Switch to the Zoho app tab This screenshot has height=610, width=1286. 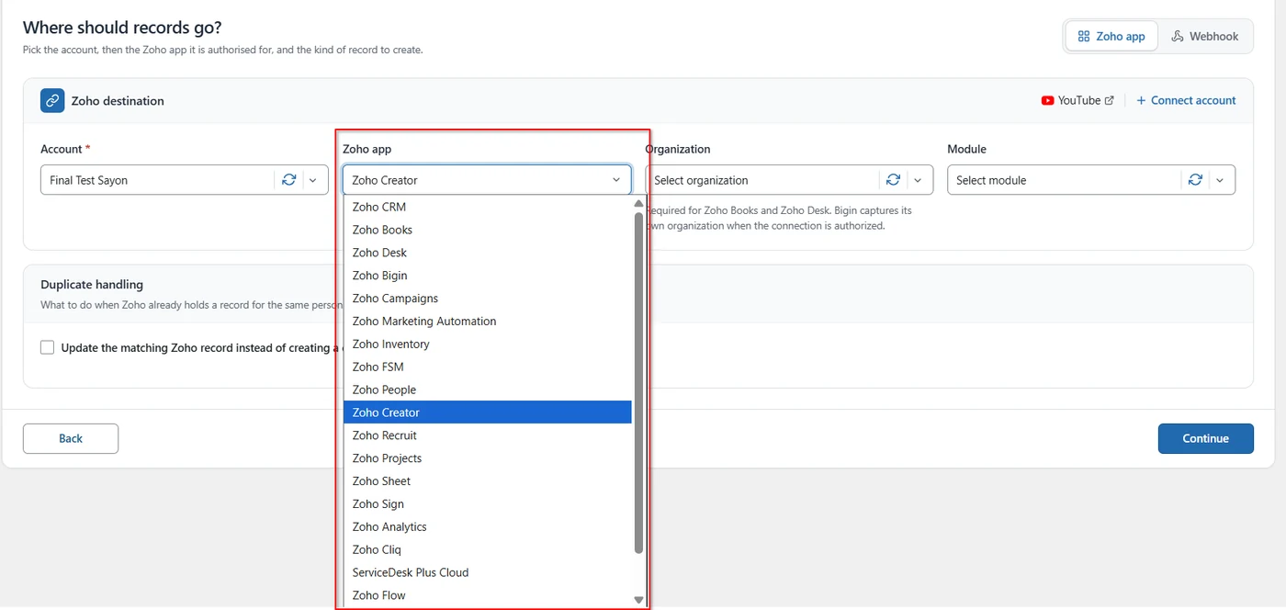1111,36
